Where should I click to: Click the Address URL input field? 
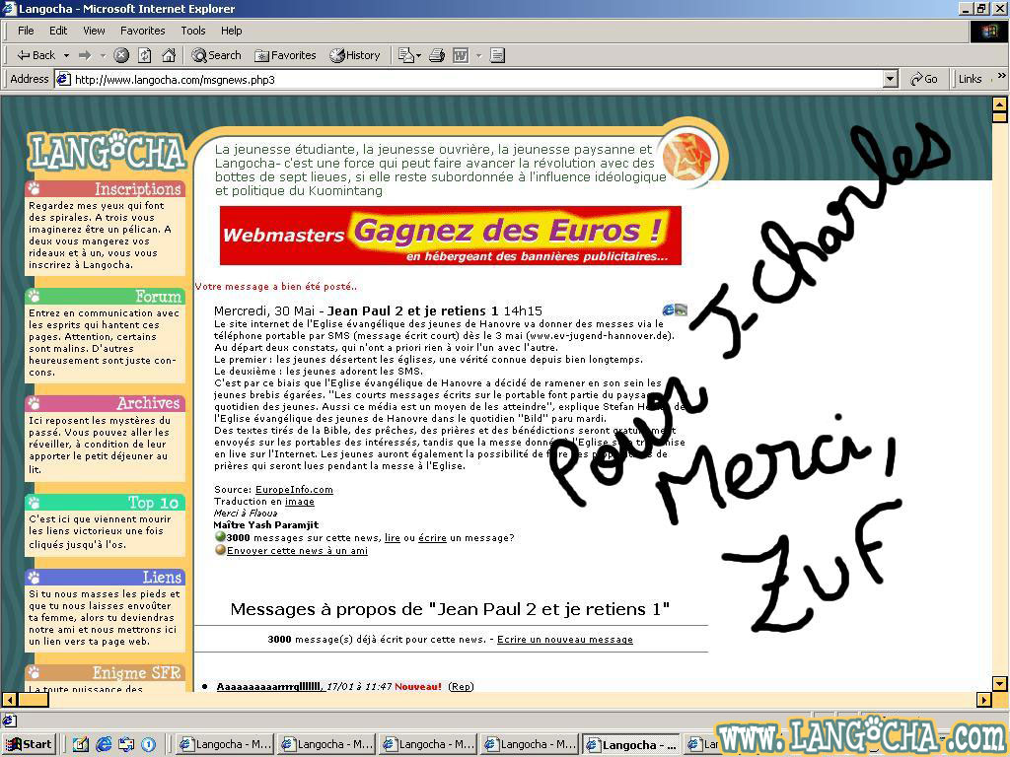point(473,79)
